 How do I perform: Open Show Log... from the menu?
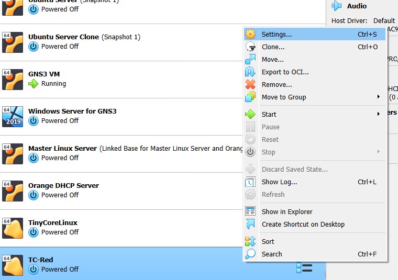[315, 182]
